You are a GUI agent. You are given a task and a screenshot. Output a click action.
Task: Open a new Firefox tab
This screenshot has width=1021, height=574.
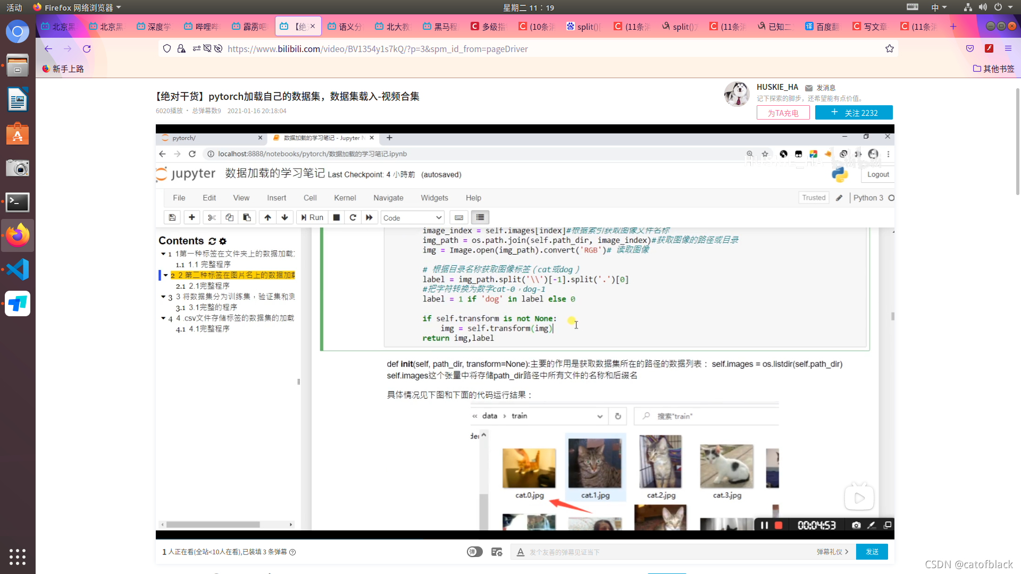point(953,27)
